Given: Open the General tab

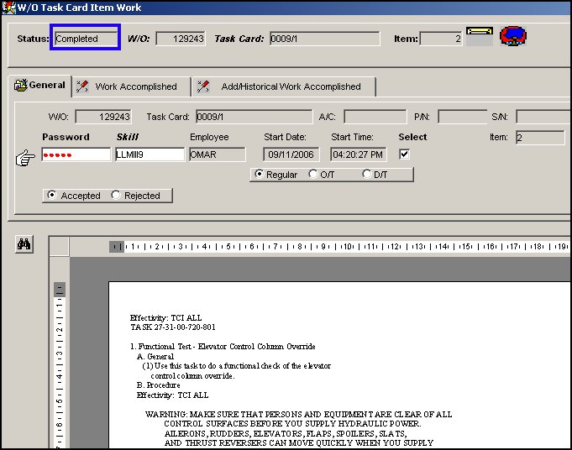Looking at the screenshot, I should click(40, 86).
